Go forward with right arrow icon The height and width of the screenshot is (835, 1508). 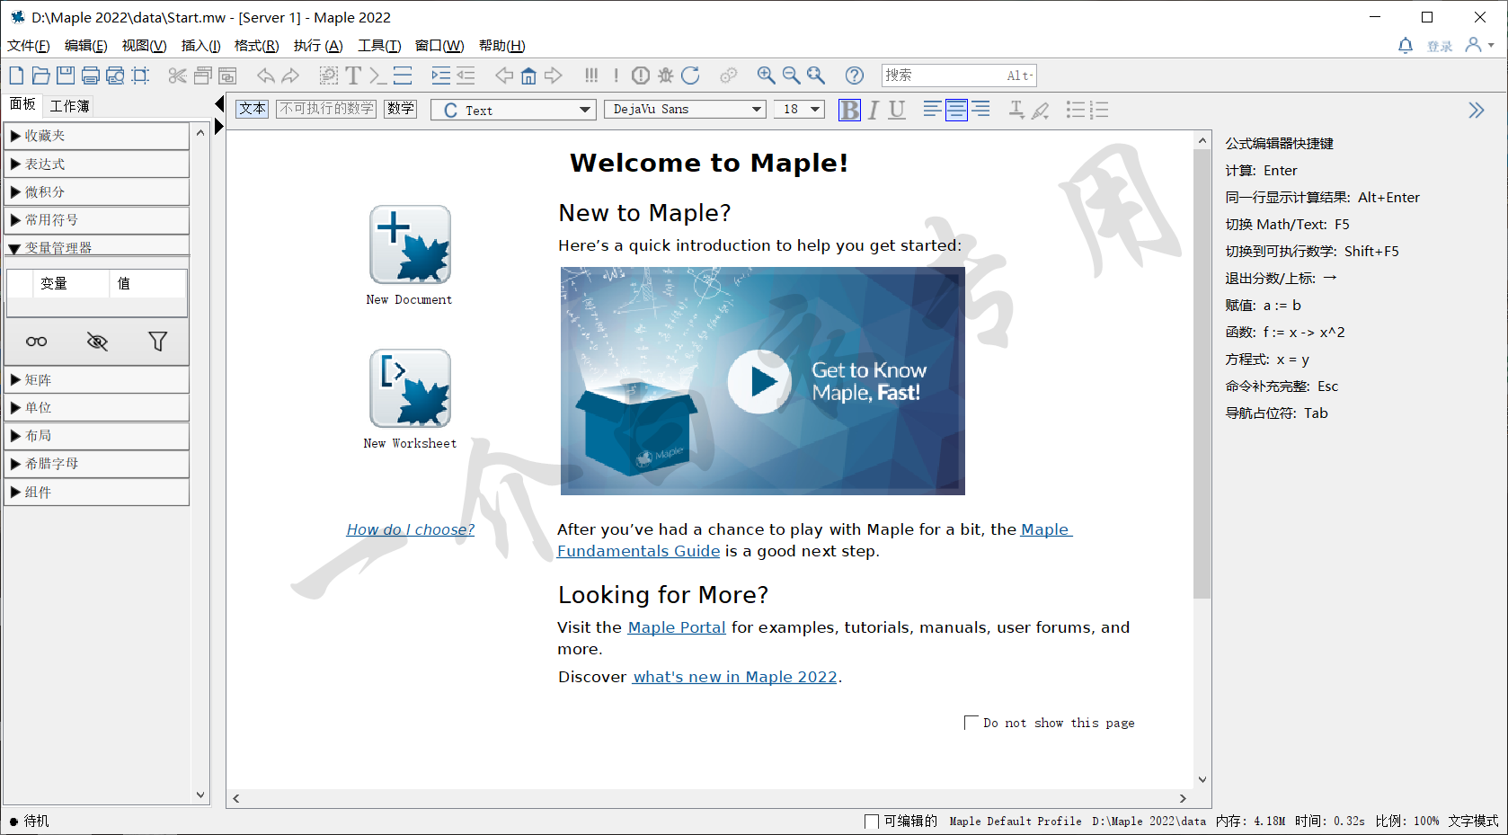pos(554,76)
